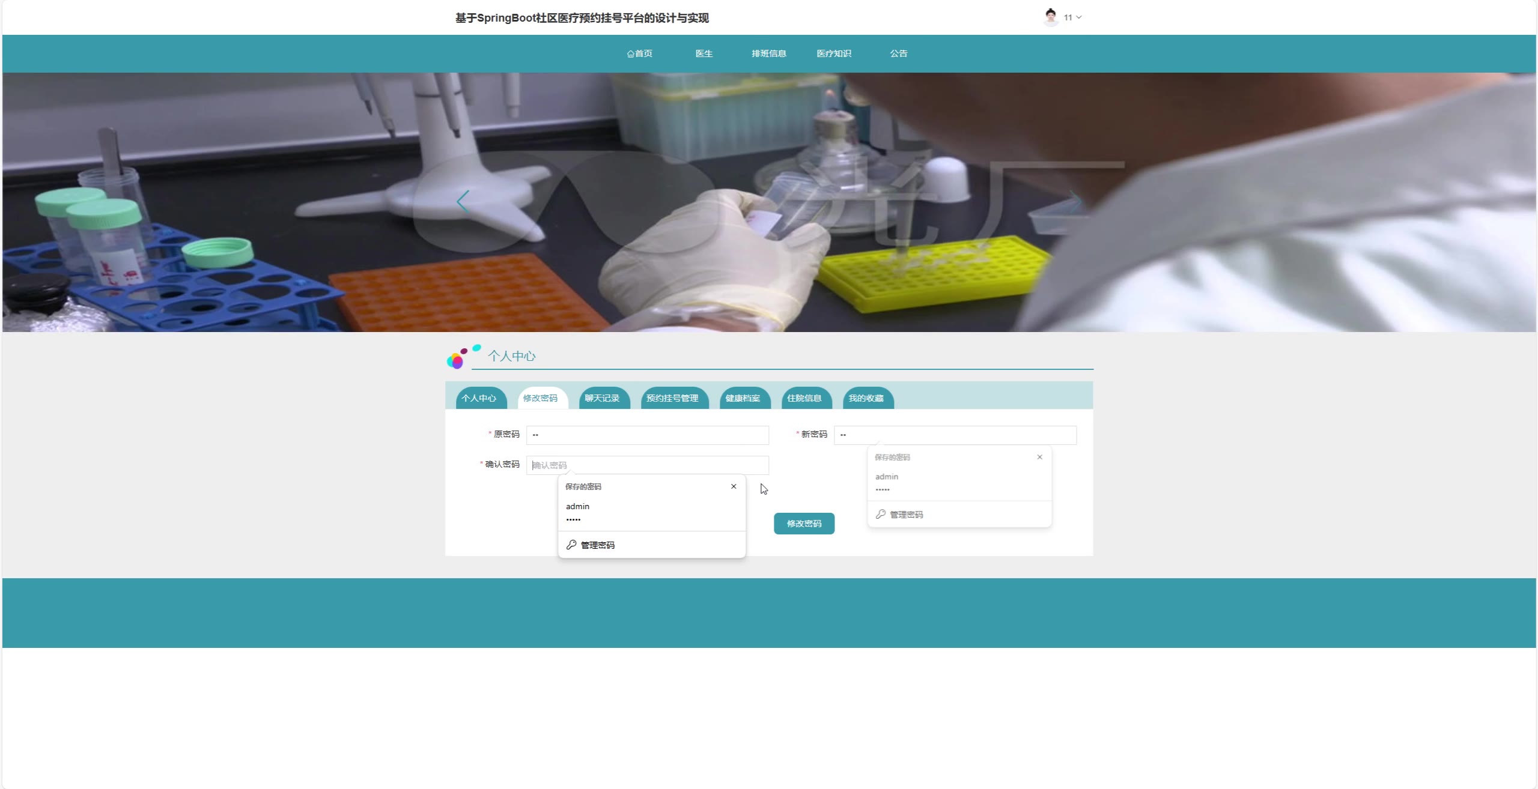The width and height of the screenshot is (1538, 789).
Task: Go to 首页 home menu item
Action: click(639, 53)
